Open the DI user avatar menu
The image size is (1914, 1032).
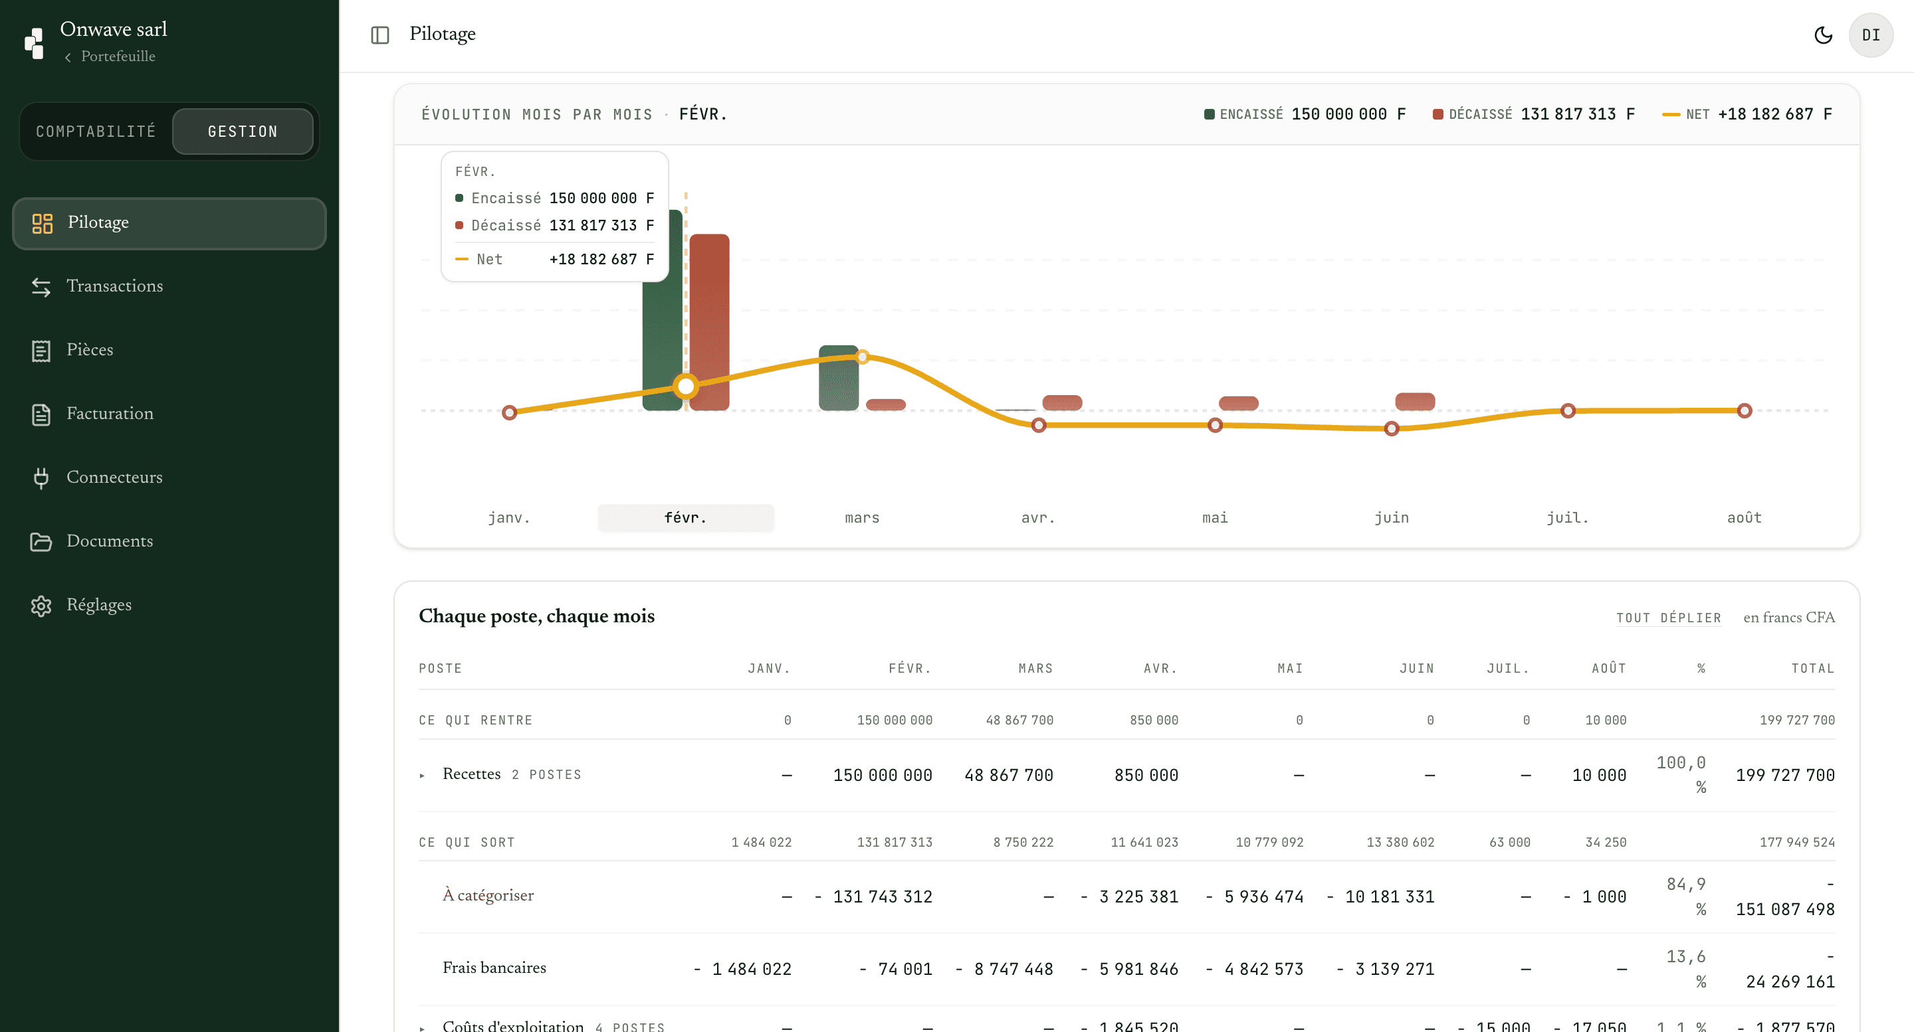1870,35
